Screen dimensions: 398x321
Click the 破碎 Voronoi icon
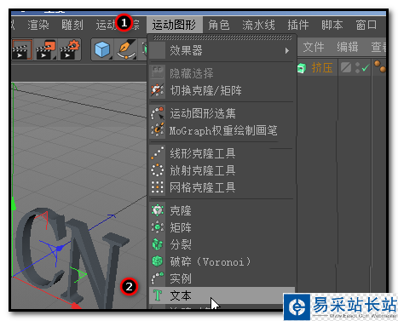pyautogui.click(x=157, y=261)
